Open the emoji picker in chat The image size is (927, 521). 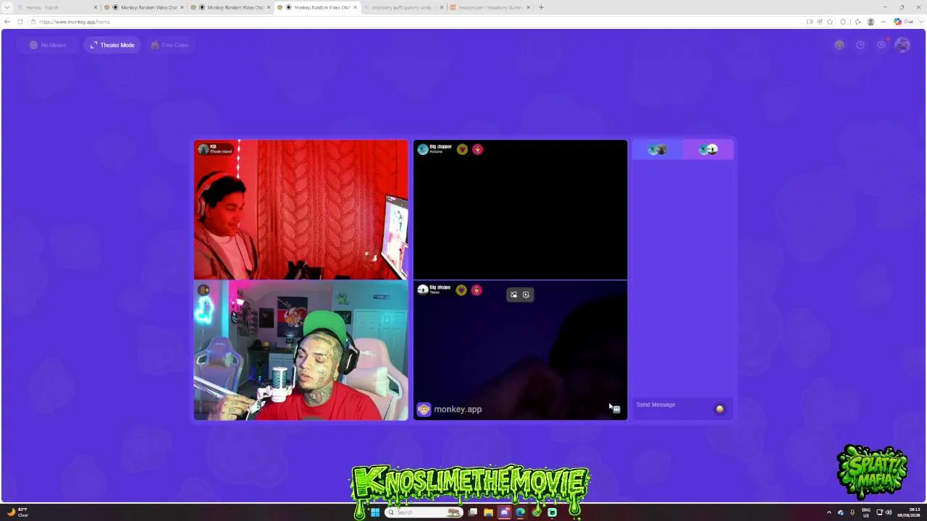[x=720, y=409]
